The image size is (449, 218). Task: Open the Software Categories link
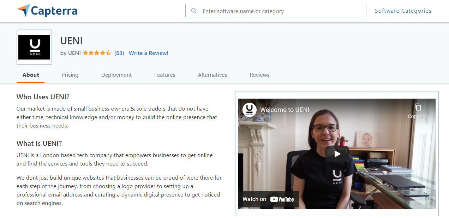coord(403,11)
